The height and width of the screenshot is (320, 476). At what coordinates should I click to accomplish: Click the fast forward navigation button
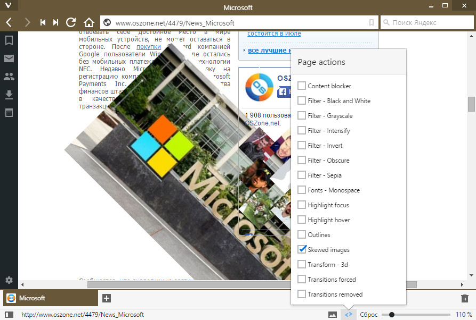click(55, 22)
